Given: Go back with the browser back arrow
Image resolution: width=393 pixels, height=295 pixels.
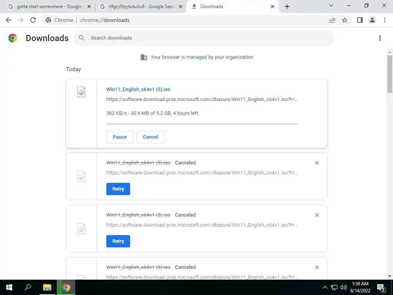Looking at the screenshot, I should point(8,20).
